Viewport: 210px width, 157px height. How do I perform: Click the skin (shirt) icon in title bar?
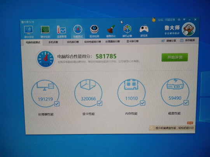179,20
